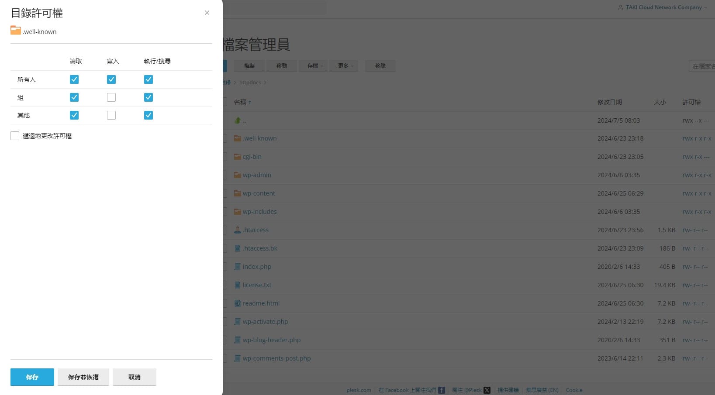715x395 pixels.
Task: Expand the TAKI Cloud Network Company account menu
Action: pos(664,7)
